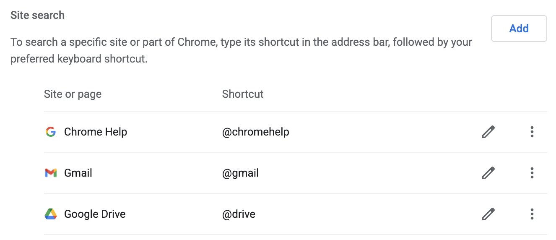Open more actions for Google Drive
The image size is (556, 240).
[x=532, y=214]
